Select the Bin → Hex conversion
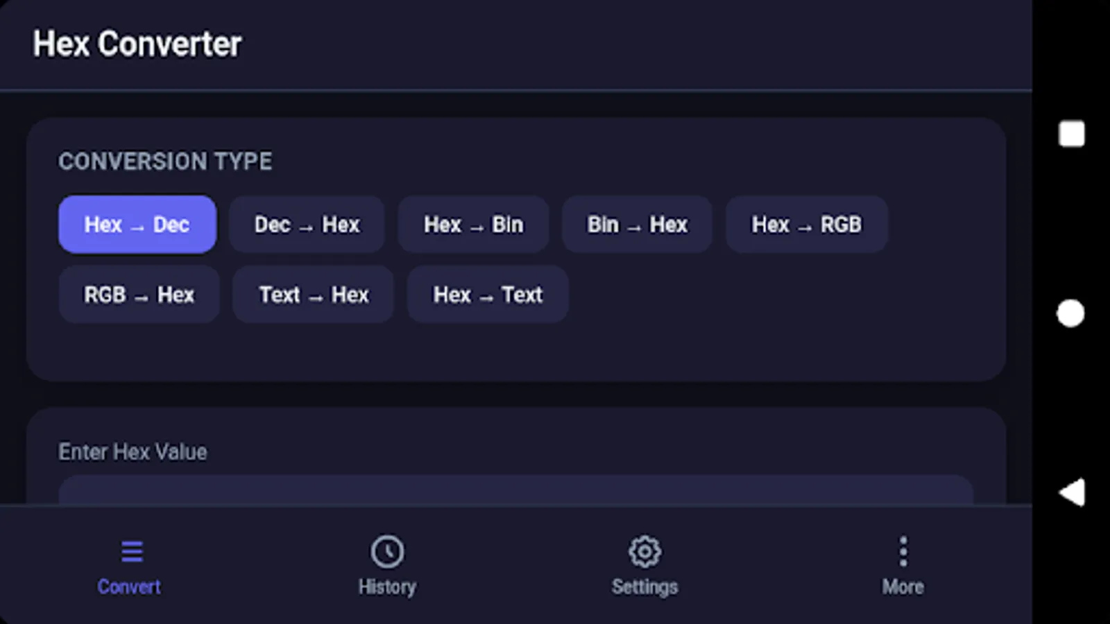 pyautogui.click(x=636, y=224)
